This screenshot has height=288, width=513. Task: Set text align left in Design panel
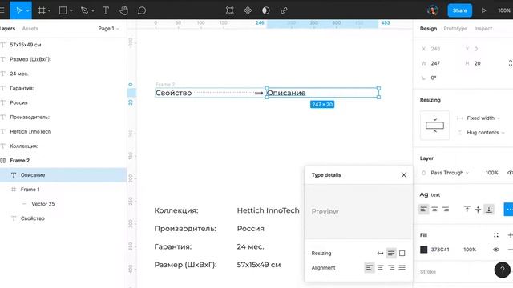pyautogui.click(x=424, y=210)
